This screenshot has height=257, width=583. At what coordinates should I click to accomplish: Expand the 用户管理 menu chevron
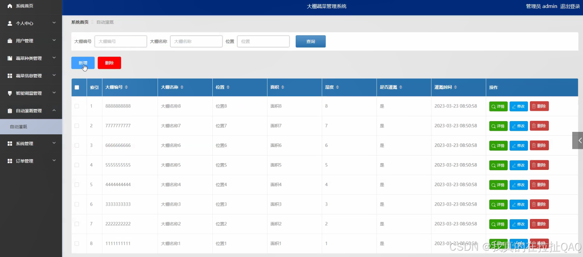(54, 40)
